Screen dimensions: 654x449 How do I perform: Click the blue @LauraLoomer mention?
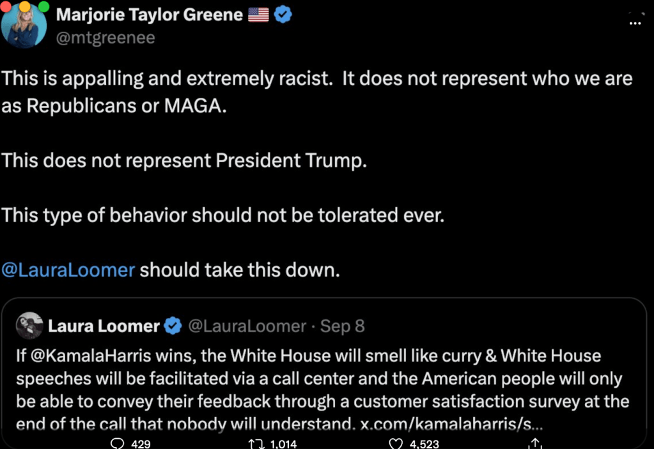(68, 270)
